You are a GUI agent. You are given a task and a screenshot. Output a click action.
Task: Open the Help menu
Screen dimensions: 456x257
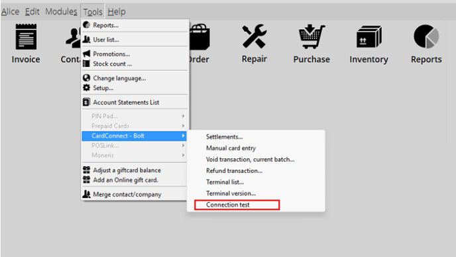[117, 12]
